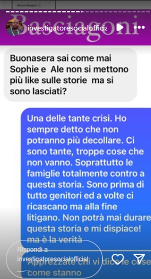The width and height of the screenshot is (151, 279).
Task: Click the 'questa storia e mi dispiace!' line
Action: coord(84,229)
